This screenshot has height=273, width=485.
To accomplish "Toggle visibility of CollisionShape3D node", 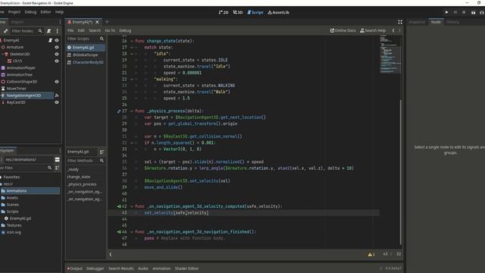I will pos(57,82).
